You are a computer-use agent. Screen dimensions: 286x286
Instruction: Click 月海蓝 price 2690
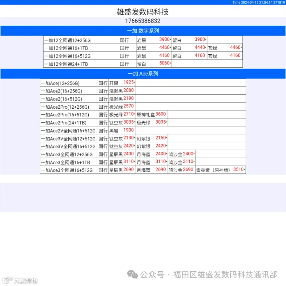click(160, 170)
